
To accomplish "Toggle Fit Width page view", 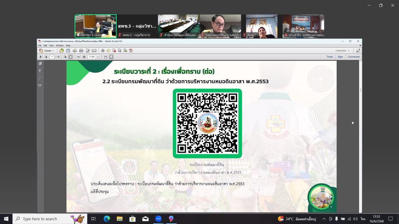I will [106, 57].
